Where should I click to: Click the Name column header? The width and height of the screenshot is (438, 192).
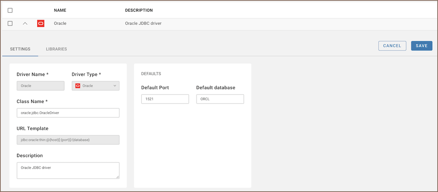coord(60,10)
